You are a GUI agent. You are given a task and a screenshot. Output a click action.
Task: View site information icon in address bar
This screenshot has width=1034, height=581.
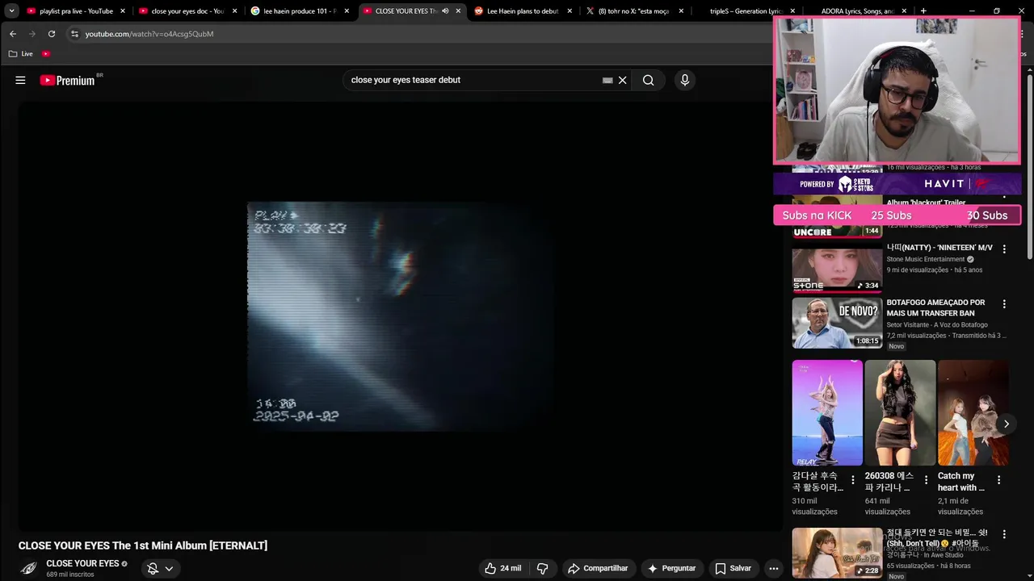click(74, 34)
